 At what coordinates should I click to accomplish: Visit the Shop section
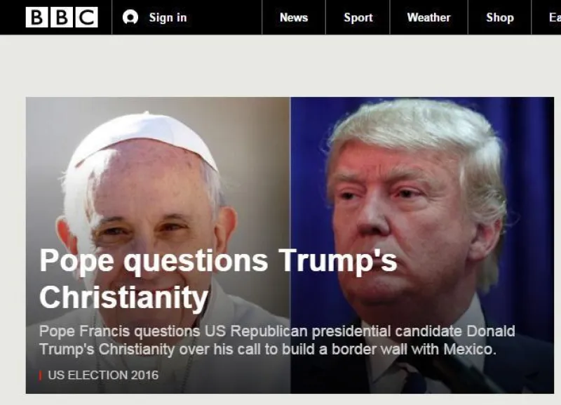pyautogui.click(x=500, y=18)
